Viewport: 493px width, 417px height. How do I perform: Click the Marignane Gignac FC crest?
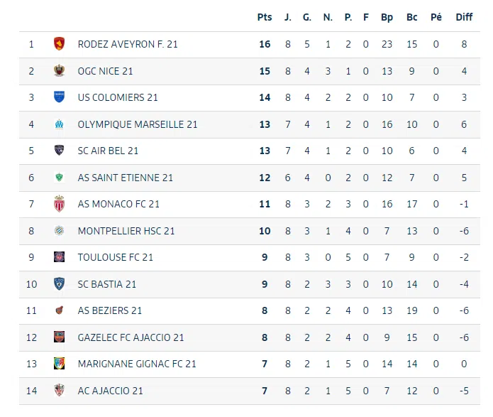[59, 364]
